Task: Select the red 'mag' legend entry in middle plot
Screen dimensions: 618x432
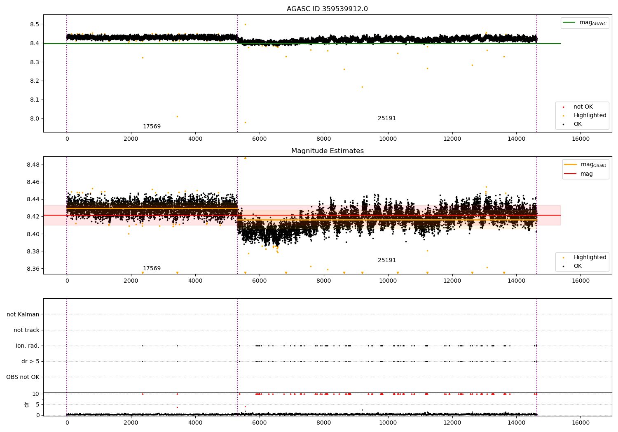Action: pyautogui.click(x=579, y=174)
